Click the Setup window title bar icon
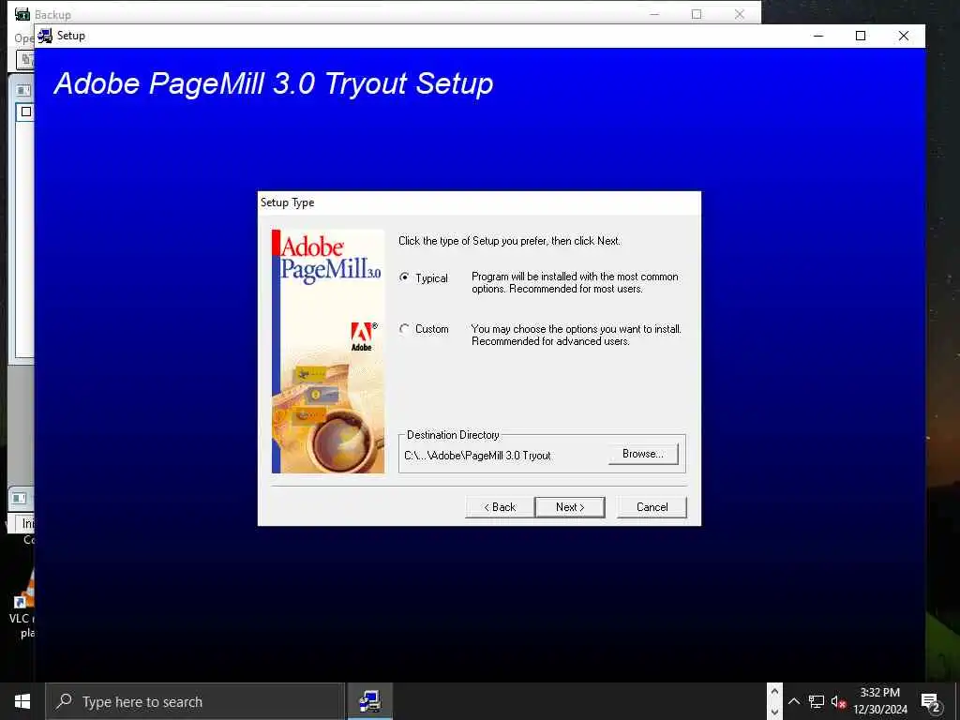Image resolution: width=960 pixels, height=720 pixels. tap(45, 36)
